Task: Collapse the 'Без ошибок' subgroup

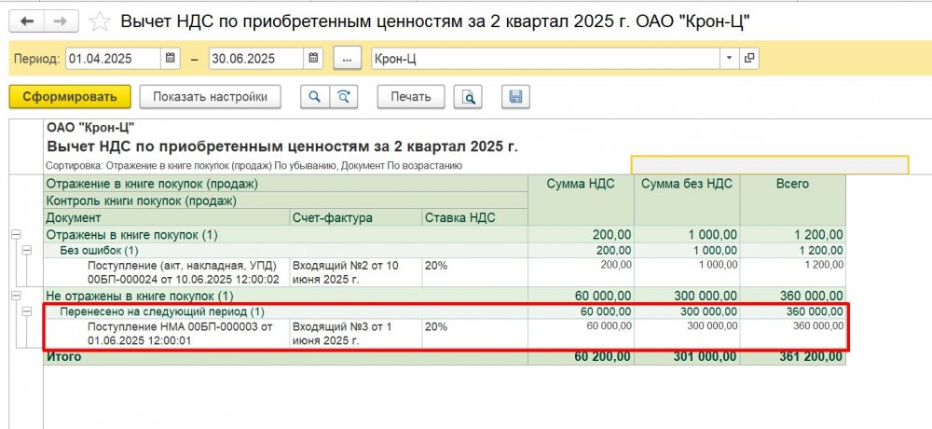Action: point(27,251)
